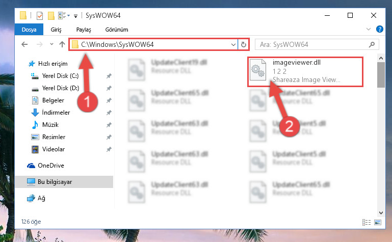Click the Back navigation arrow
This screenshot has width=392, height=242.
pyautogui.click(x=24, y=44)
